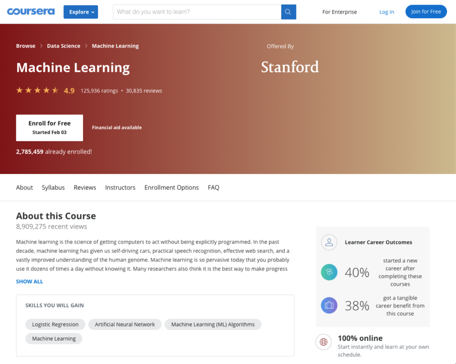Click Enroll for Free button
The image size is (456, 364).
(x=50, y=128)
